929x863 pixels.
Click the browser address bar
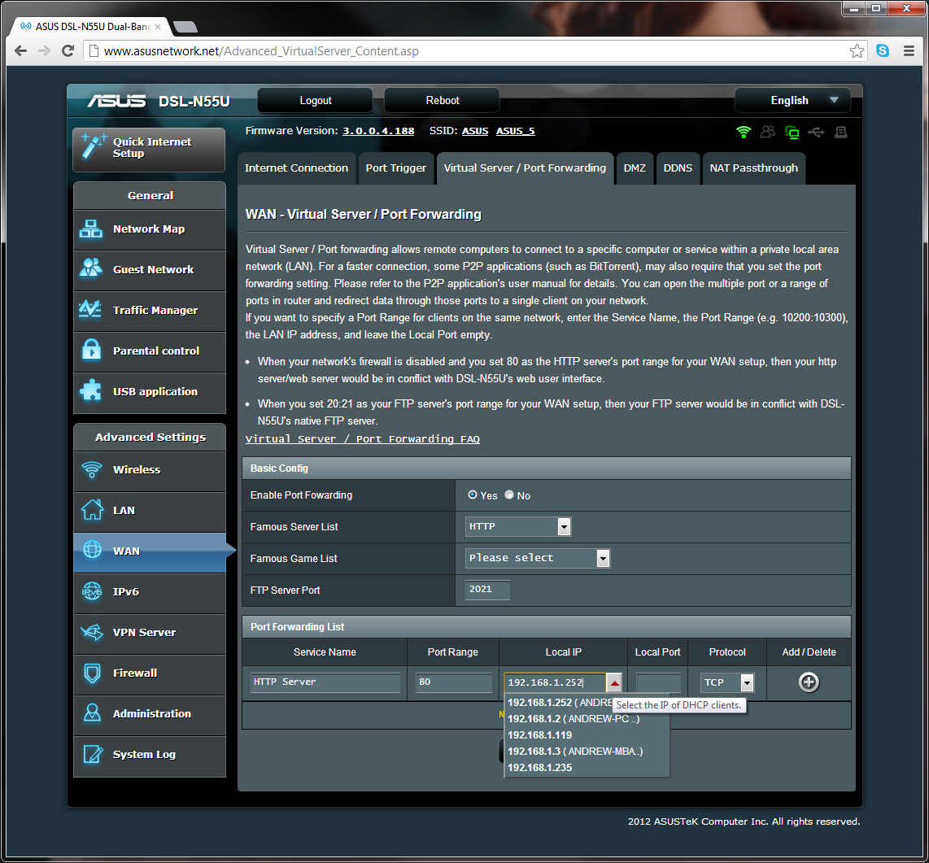point(474,51)
